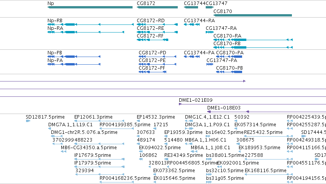Viewport: 326px width, 184px height.
Task: Select the feature labeled 50392
Action: pyautogui.click(x=242, y=117)
